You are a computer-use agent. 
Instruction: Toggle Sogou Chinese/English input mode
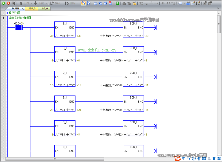[x=184, y=158]
